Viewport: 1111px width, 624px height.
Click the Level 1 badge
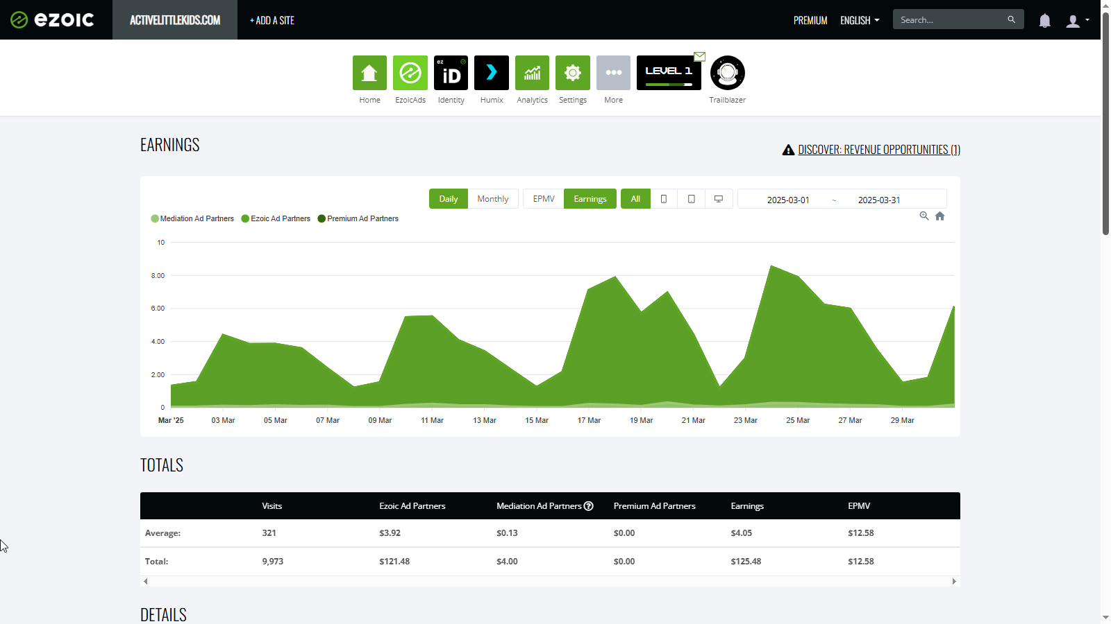669,73
